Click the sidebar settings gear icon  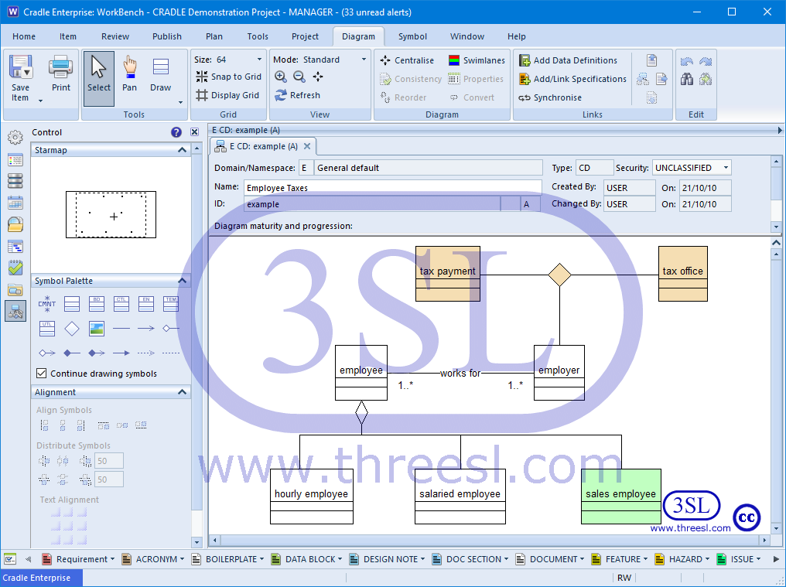(x=15, y=137)
